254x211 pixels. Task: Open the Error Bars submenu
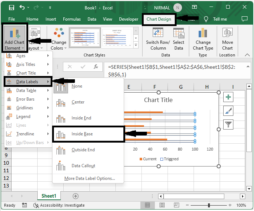[28, 99]
